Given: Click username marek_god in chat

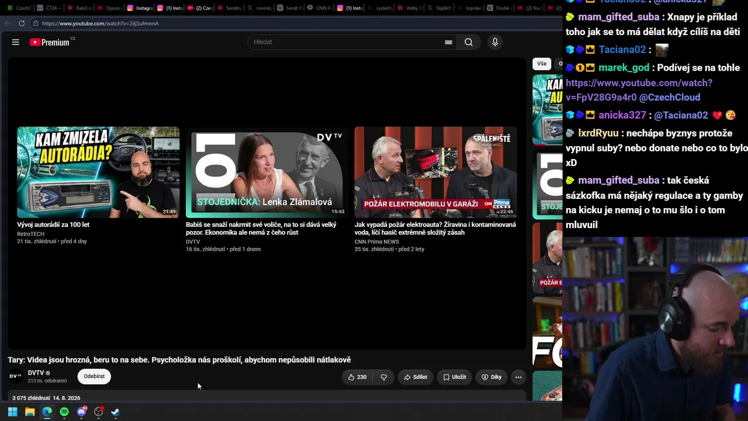Looking at the screenshot, I should tap(624, 68).
